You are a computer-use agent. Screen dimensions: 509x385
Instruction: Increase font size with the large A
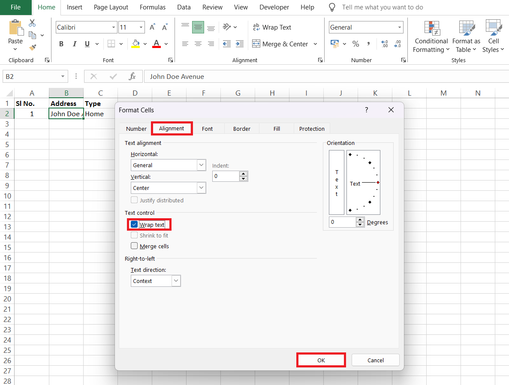pos(152,27)
